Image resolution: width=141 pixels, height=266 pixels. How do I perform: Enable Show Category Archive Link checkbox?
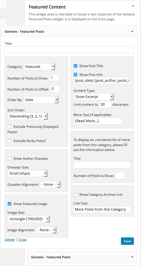76,194
